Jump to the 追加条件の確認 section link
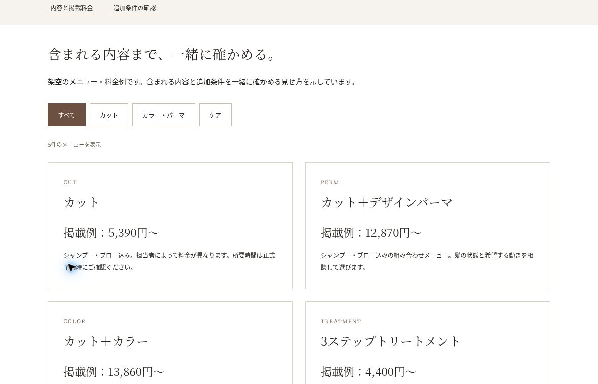598x384 pixels. tap(134, 8)
